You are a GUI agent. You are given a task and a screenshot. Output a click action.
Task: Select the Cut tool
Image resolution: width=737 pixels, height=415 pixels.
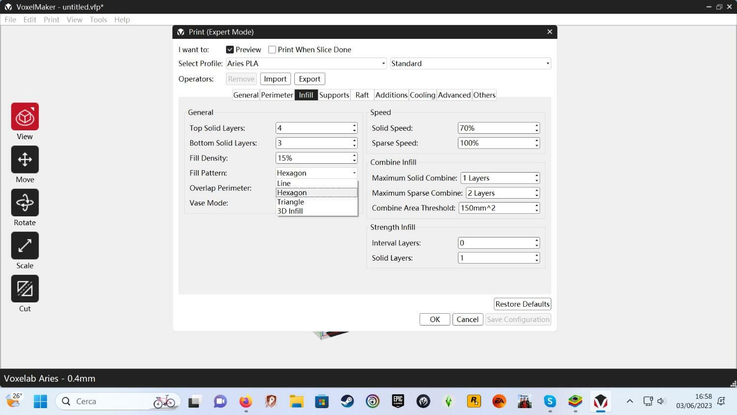(x=25, y=289)
